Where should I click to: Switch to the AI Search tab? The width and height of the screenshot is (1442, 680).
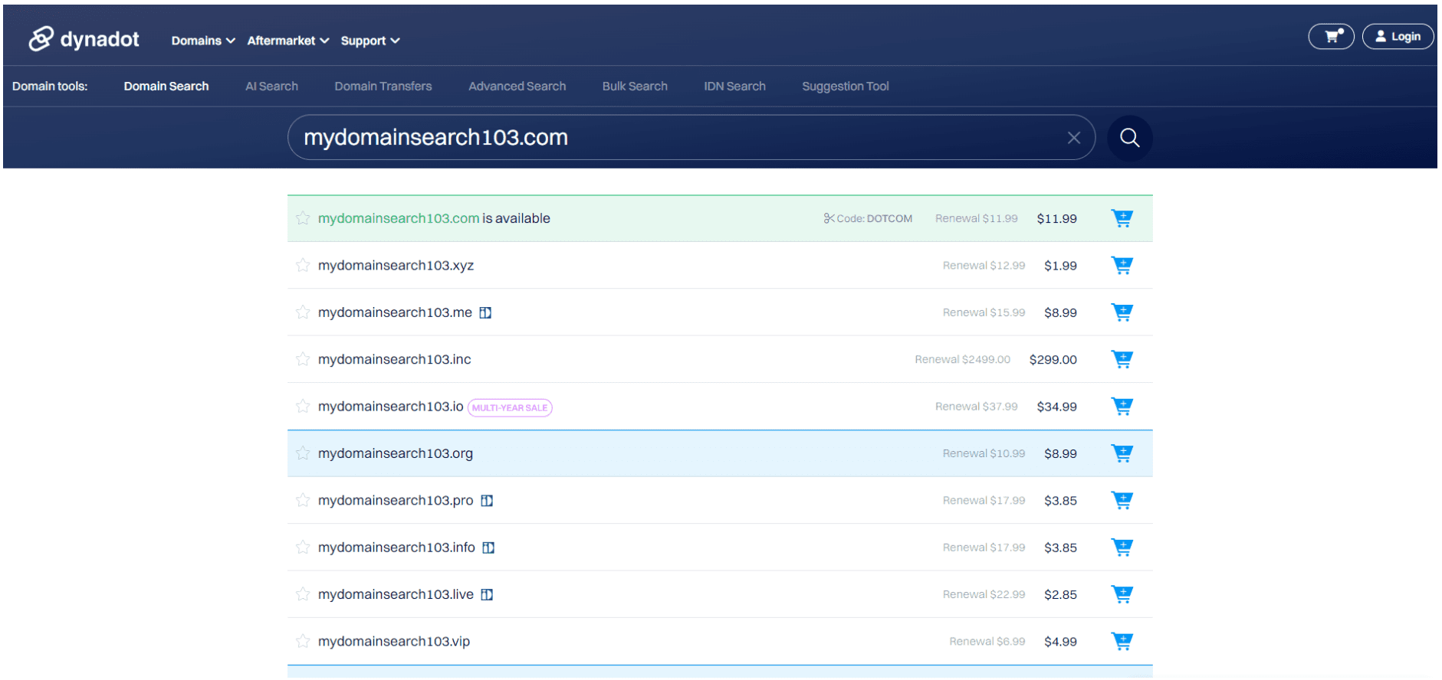coord(271,87)
